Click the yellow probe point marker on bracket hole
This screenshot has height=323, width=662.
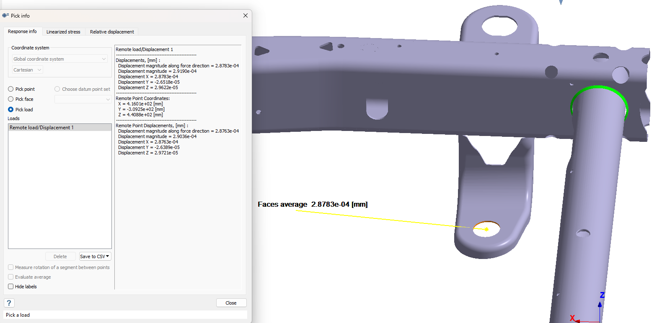pos(486,229)
